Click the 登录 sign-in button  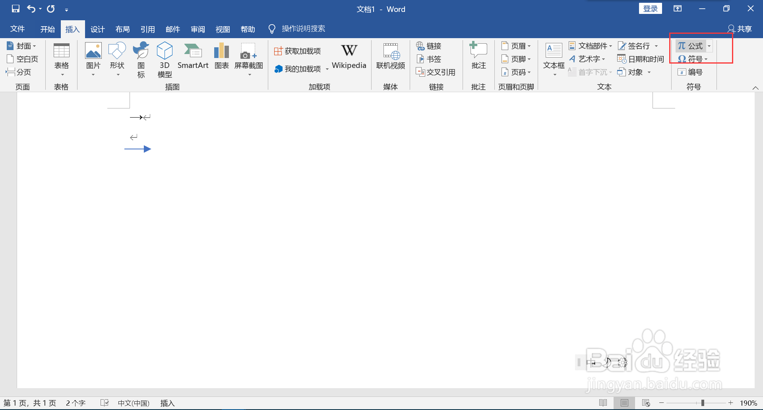651,8
